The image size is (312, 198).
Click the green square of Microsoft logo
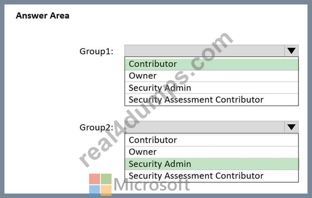tap(106, 179)
